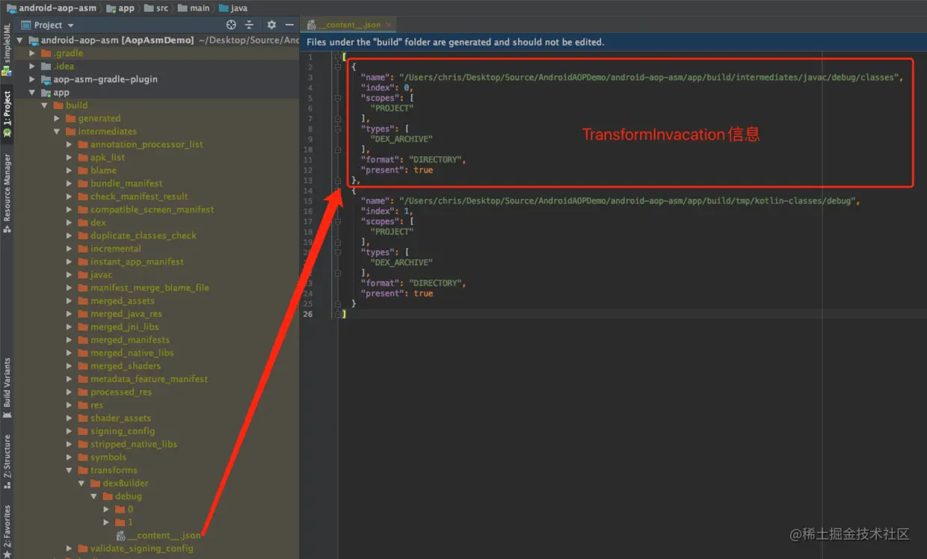Select the manifest_merge_blame_file folder

(143, 288)
